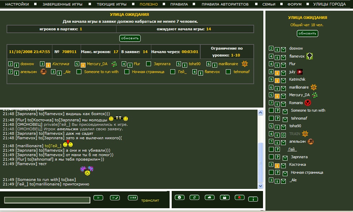Tick empty box beside Зарплата in chat user list
The height and width of the screenshot is (212, 353).
tap(271, 157)
